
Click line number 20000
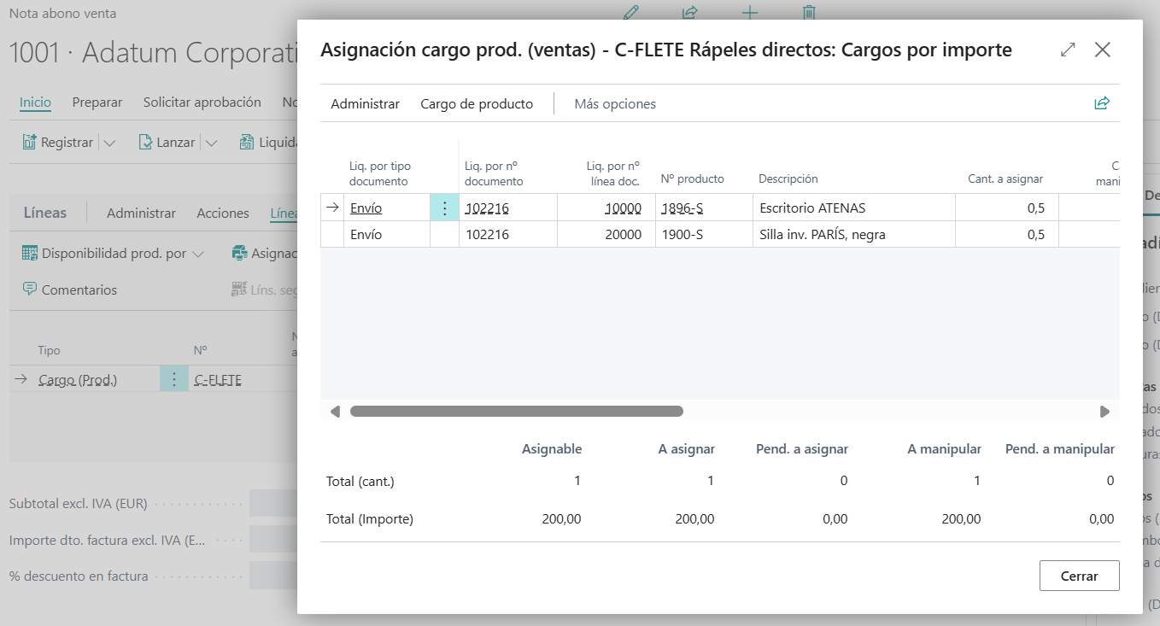(623, 234)
